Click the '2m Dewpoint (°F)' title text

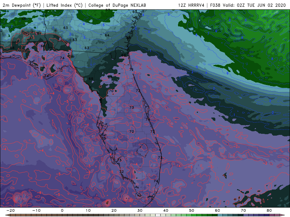21,5
